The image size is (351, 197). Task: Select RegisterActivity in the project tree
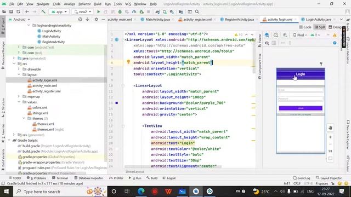click(53, 42)
